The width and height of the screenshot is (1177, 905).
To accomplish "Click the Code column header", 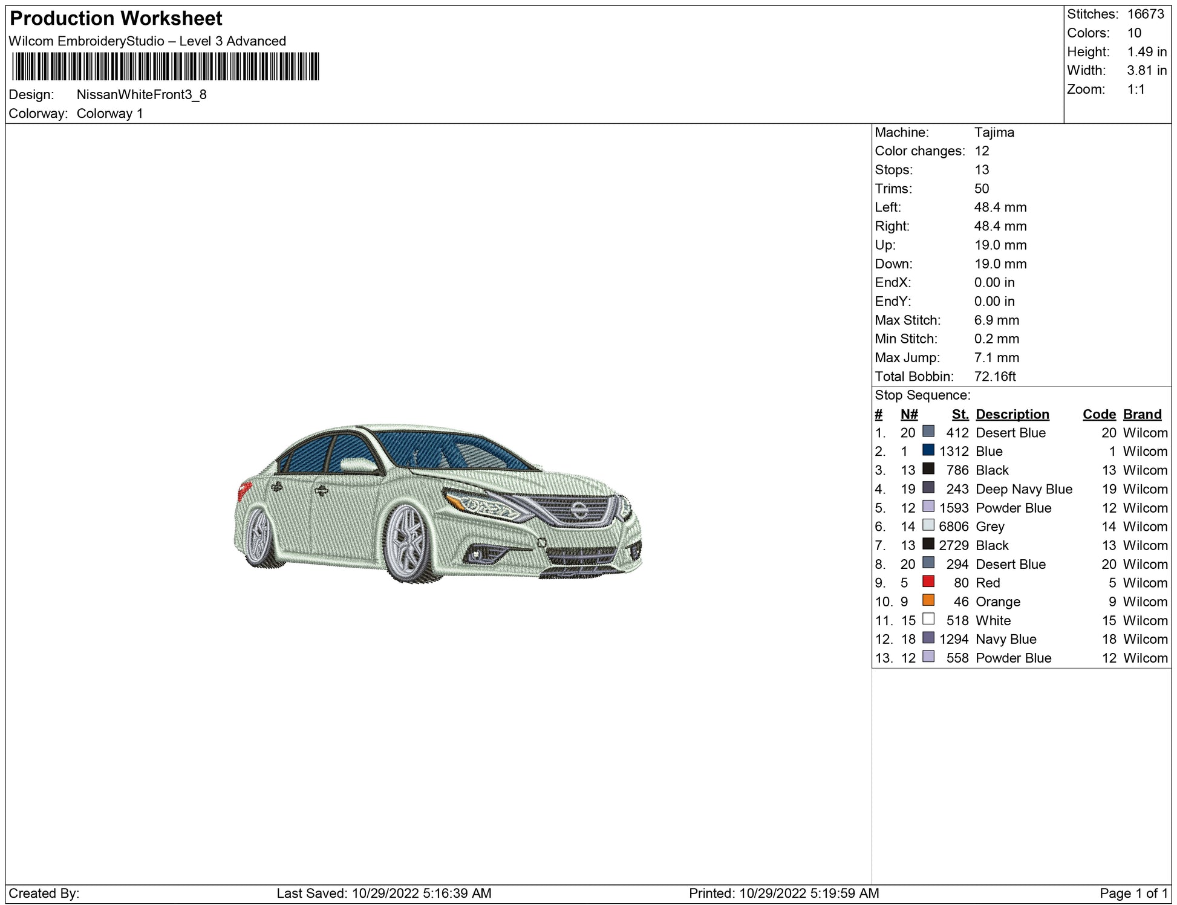I will click(x=1098, y=414).
